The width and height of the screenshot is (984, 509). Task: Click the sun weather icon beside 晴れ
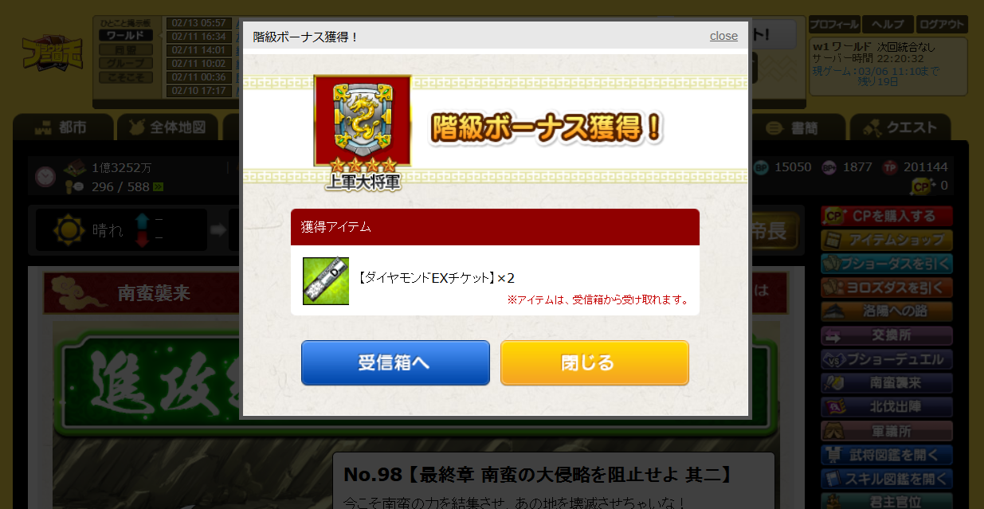tap(69, 230)
